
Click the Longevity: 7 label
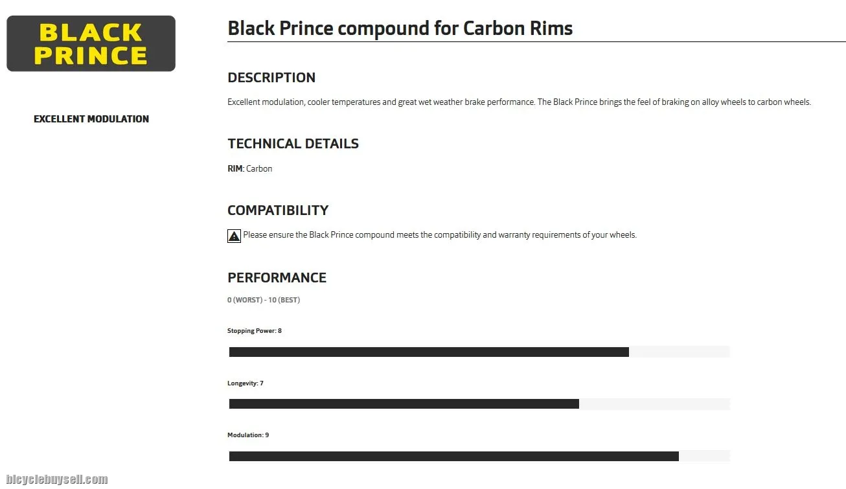point(246,383)
